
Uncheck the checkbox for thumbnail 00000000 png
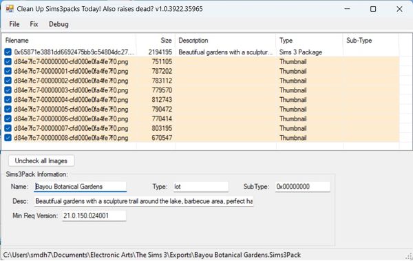point(8,61)
